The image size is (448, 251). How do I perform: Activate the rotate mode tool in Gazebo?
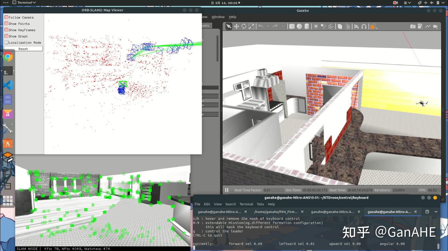point(244,27)
